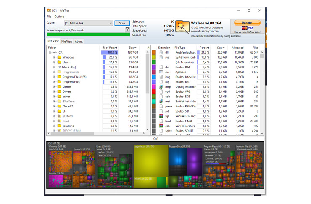Click the 26,7 GB Windows size cell
This screenshot has width=311, height=204.
point(133,57)
